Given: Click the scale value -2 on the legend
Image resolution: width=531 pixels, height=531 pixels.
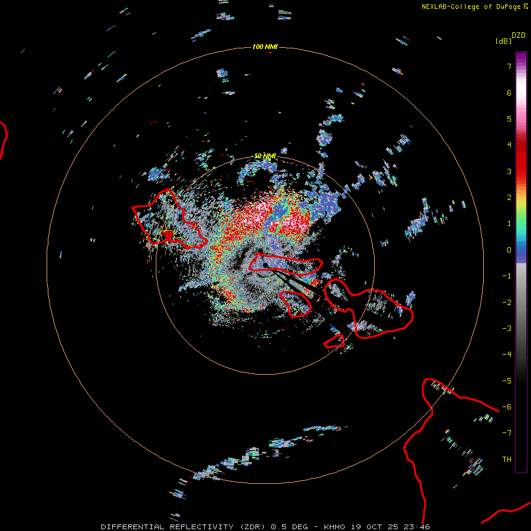Looking at the screenshot, I should click(507, 303).
